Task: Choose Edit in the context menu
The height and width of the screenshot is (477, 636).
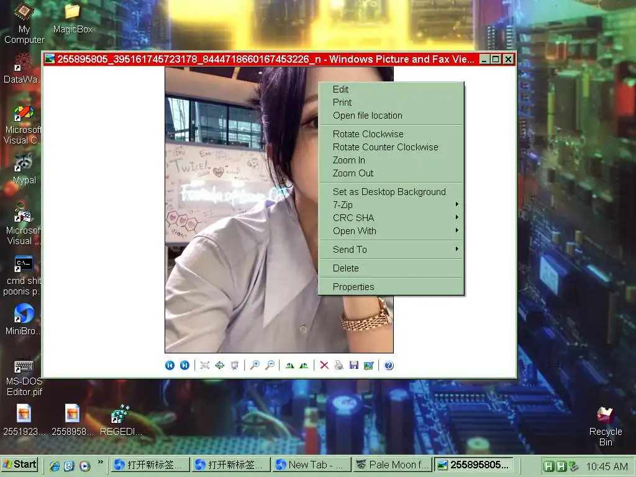Action: (x=391, y=89)
